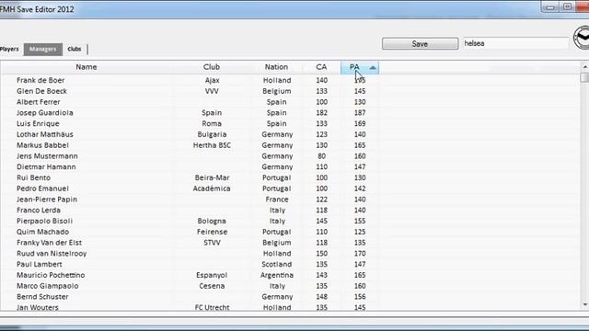Click the Ajax club cell
Viewport: 589px width, 331px height.
point(212,80)
